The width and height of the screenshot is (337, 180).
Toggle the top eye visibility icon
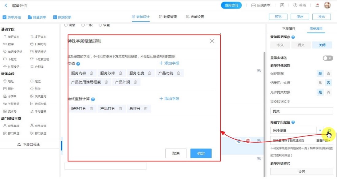point(259,71)
